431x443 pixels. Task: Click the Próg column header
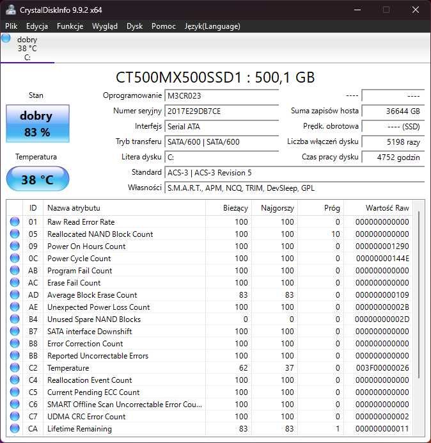(320, 208)
